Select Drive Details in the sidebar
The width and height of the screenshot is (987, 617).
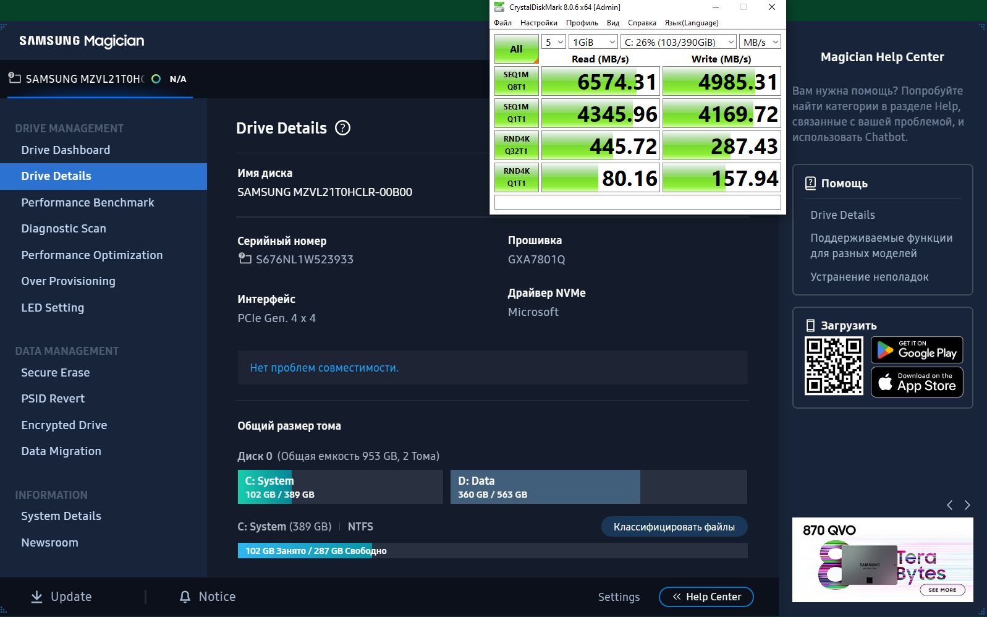pyautogui.click(x=103, y=176)
